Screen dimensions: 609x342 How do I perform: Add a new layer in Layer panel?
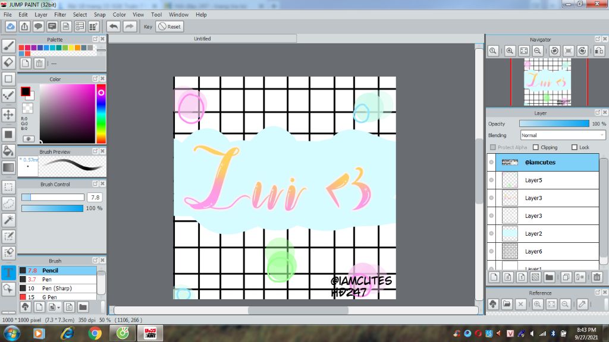tap(494, 277)
